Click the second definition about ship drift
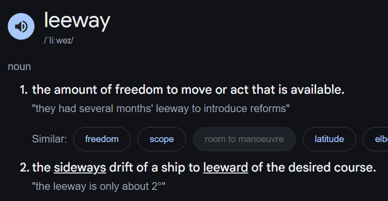The width and height of the screenshot is (388, 201). pos(204,167)
